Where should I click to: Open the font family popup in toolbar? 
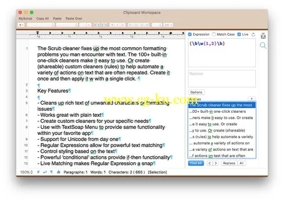point(40,25)
